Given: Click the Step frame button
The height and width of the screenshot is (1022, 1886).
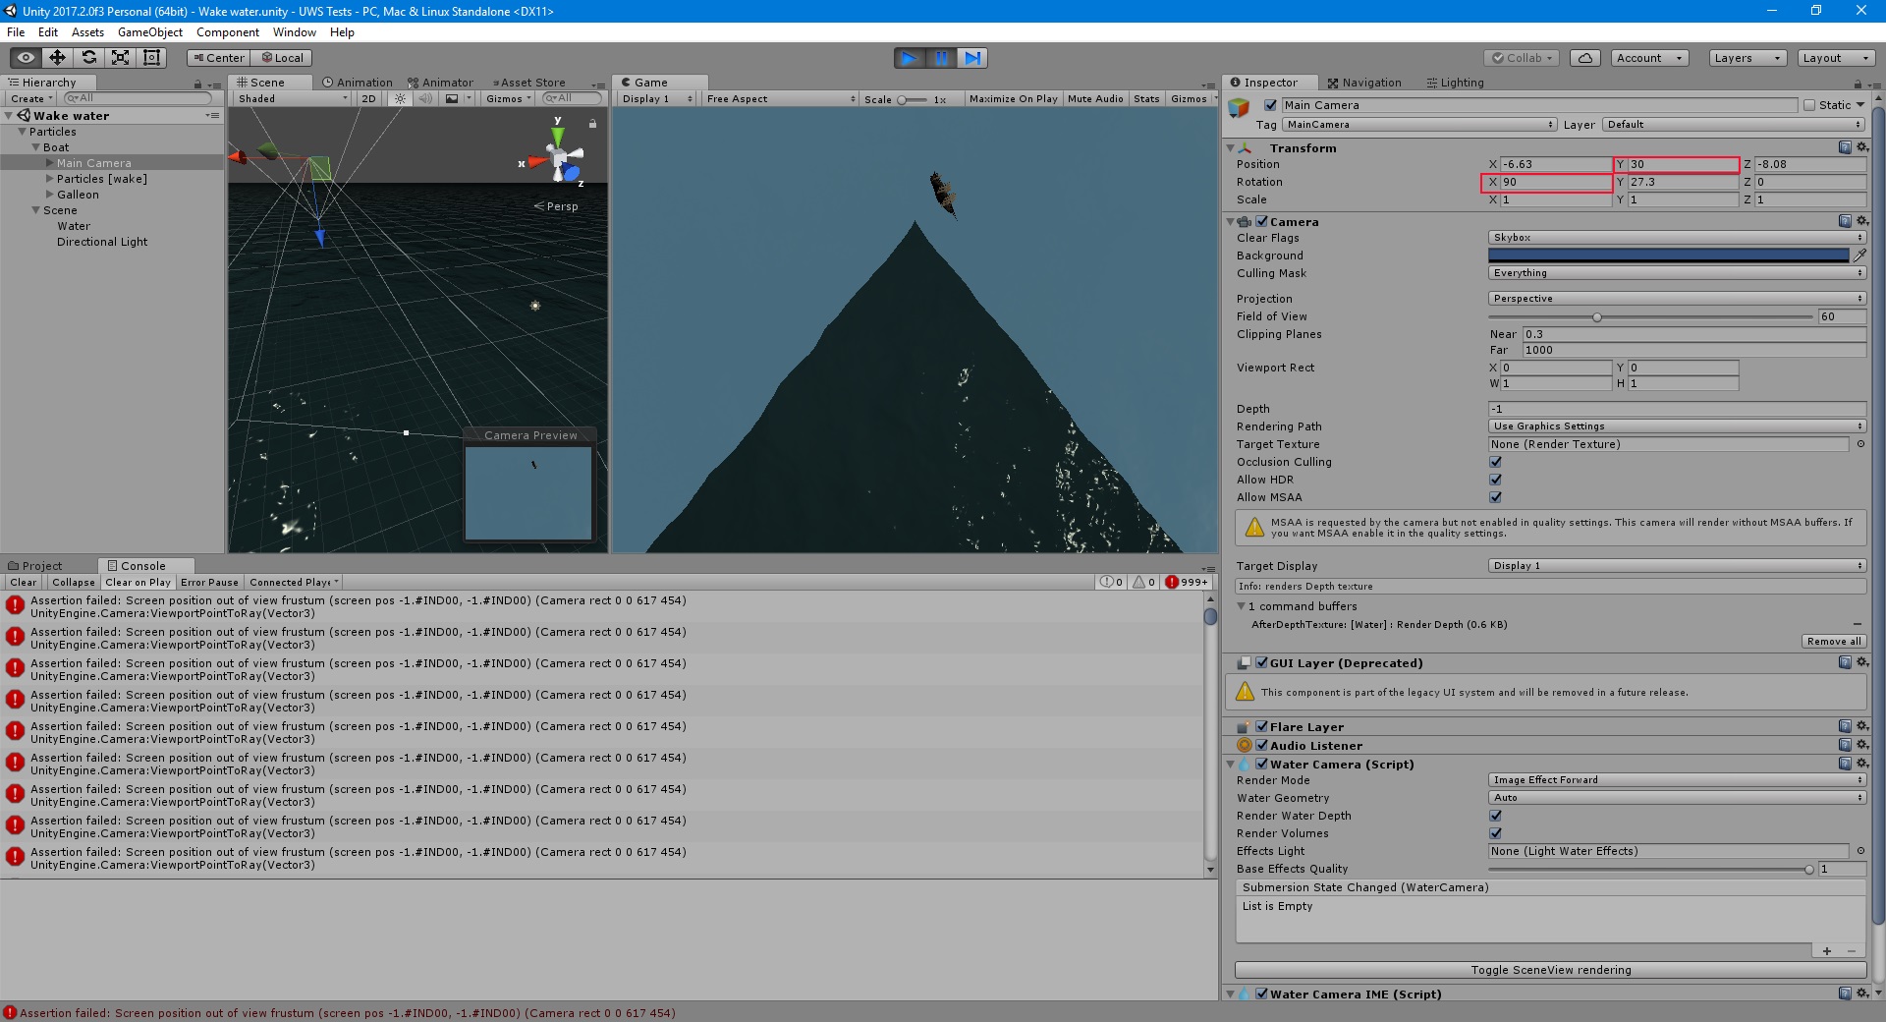Looking at the screenshot, I should pos(972,58).
